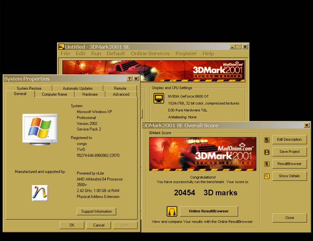Click the Save Project floppy icon

click(x=267, y=152)
